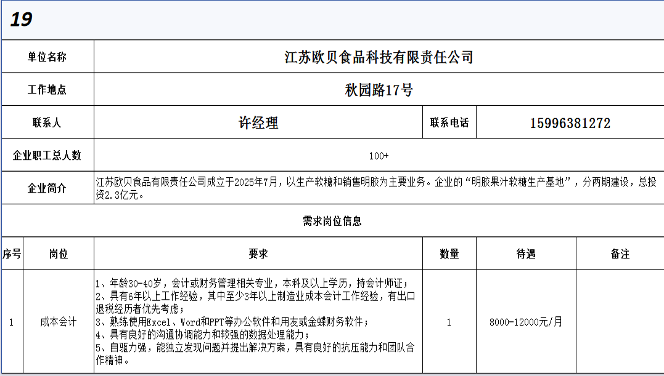
Task: Click the 备注 column header
Action: [x=620, y=254]
